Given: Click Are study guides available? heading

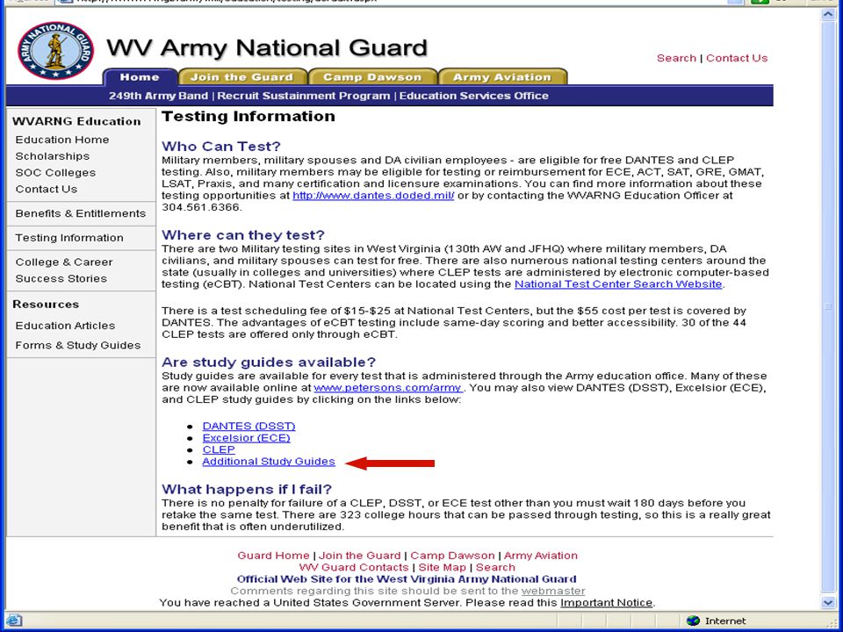Looking at the screenshot, I should click(x=269, y=363).
